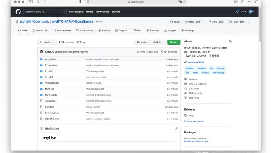Open the ArLiveLite folder
This screenshot has width=272, height=153.
51,59
